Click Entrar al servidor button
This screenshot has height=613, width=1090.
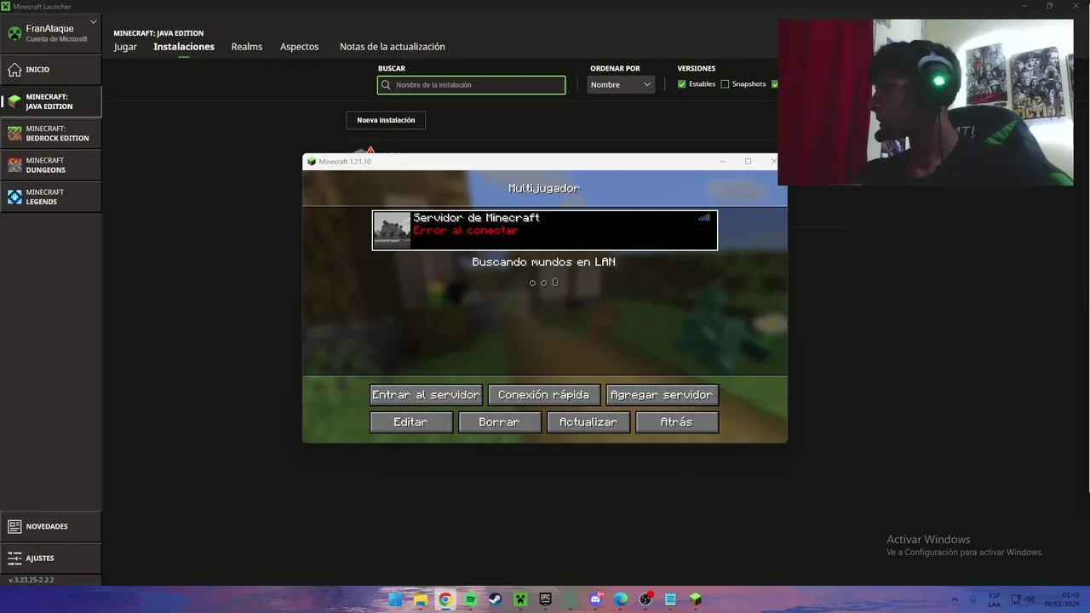pos(426,395)
